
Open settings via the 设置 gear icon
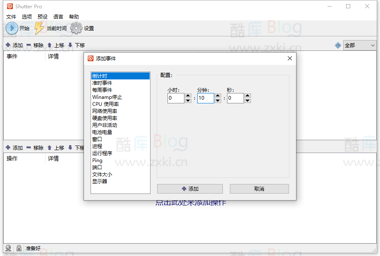(76, 28)
